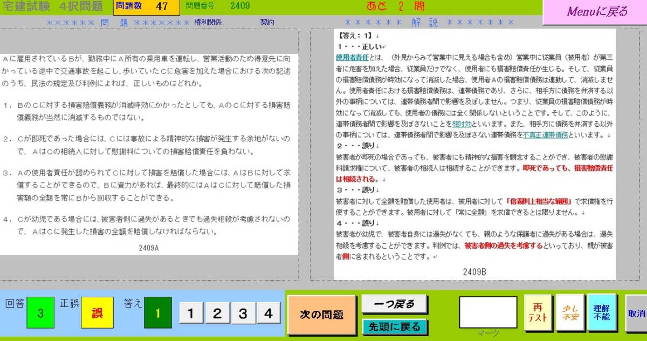Image resolution: width=647 pixels, height=341 pixels.
Task: Click the 宅建試験 4択問題 title
Action: (x=52, y=6)
